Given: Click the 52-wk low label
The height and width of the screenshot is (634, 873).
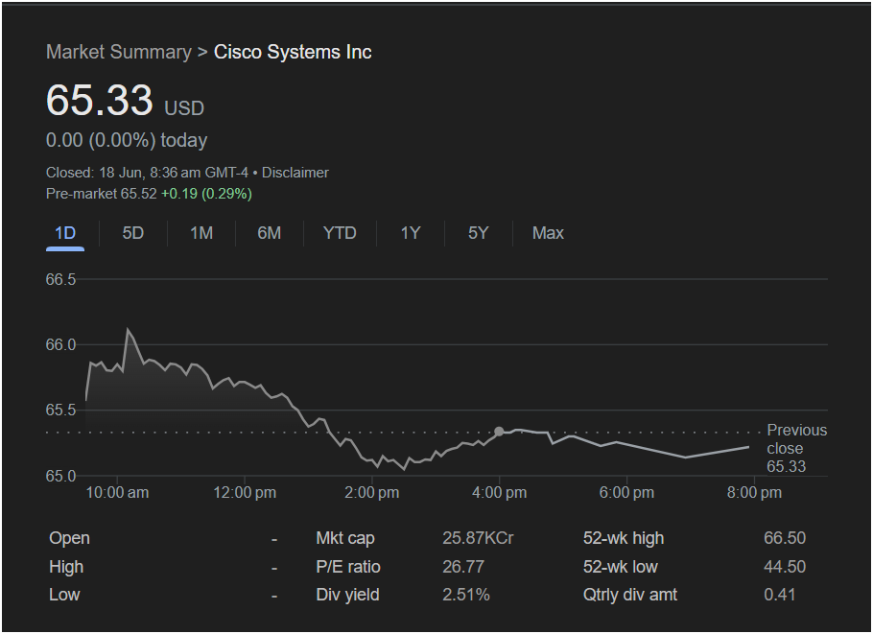Looking at the screenshot, I should (621, 567).
